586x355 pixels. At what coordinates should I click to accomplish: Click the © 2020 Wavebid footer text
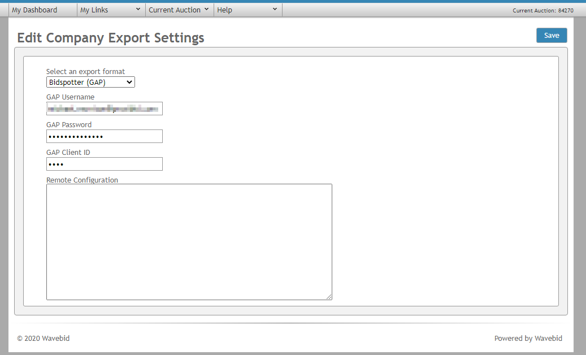coord(43,338)
